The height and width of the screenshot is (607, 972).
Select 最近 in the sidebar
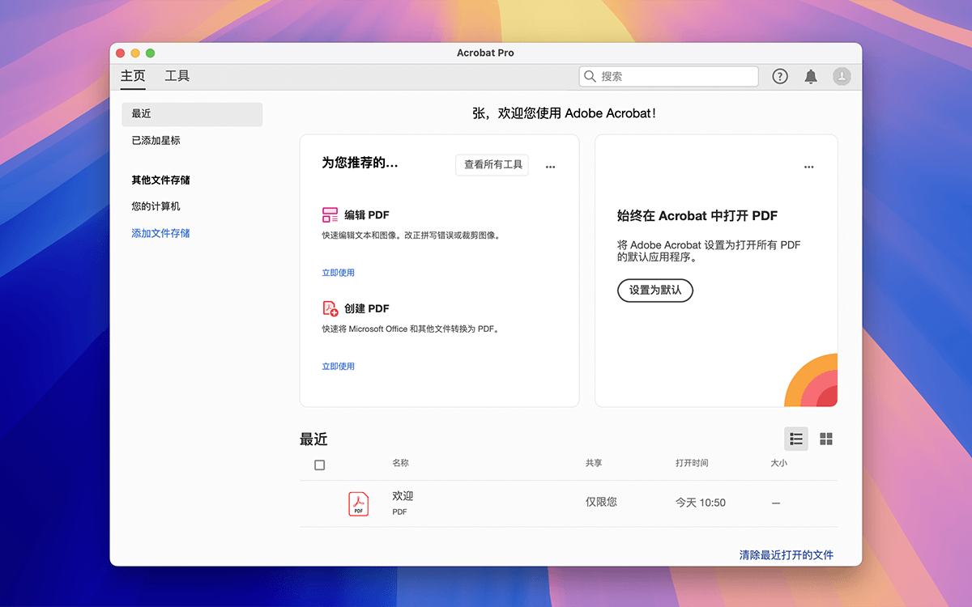pos(192,114)
